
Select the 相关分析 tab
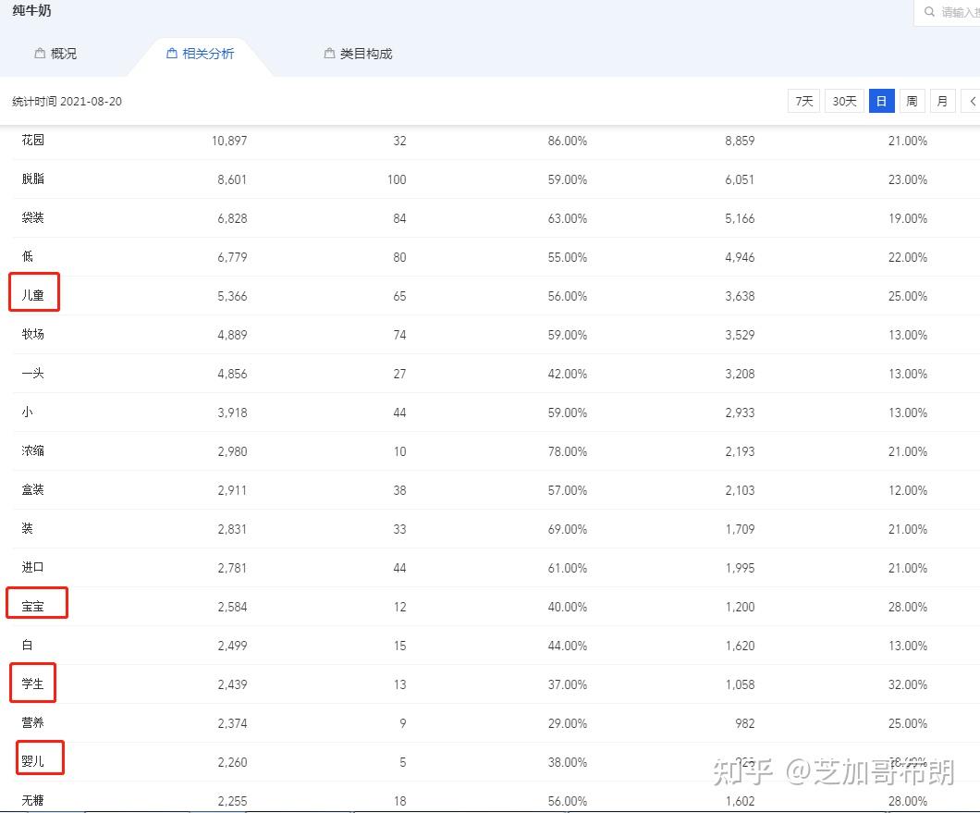click(200, 54)
